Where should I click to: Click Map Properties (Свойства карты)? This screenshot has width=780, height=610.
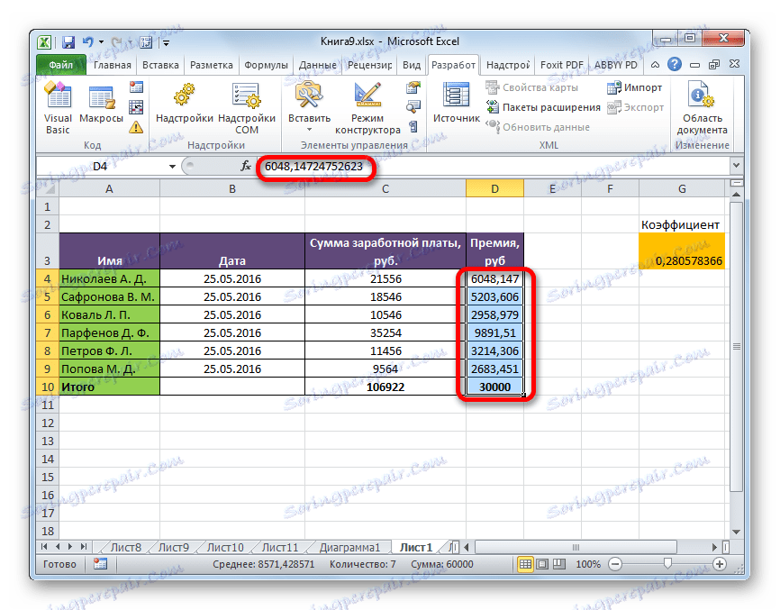531,87
